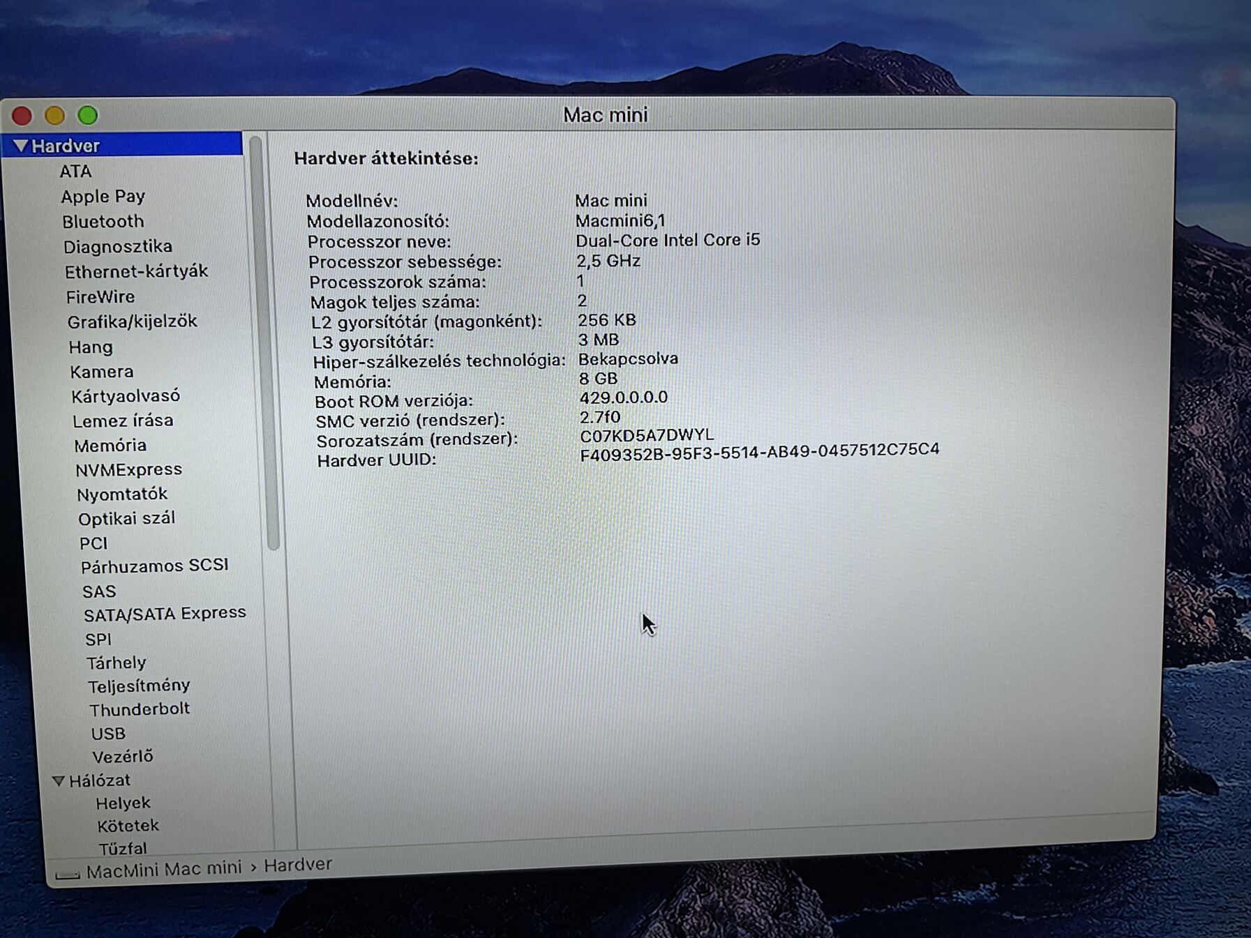Show Vezérlő details
This screenshot has height=938, width=1251.
(x=122, y=757)
